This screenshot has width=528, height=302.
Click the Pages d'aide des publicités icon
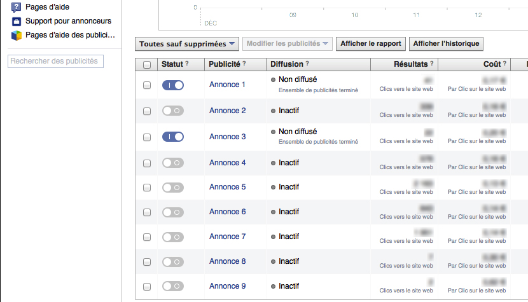click(17, 35)
